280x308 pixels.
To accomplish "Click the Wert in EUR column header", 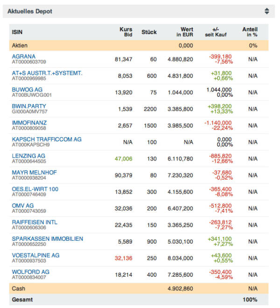I will 184,32.
